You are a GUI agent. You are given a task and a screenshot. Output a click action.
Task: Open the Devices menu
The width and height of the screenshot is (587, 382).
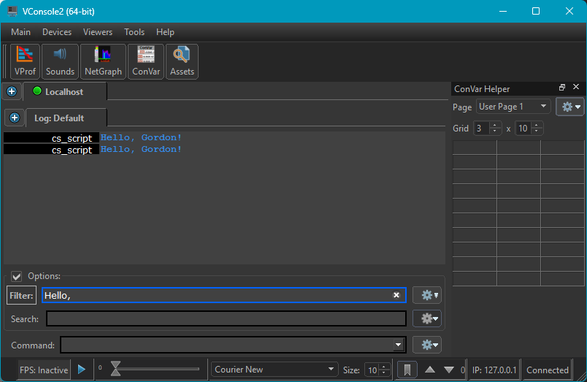pos(57,32)
